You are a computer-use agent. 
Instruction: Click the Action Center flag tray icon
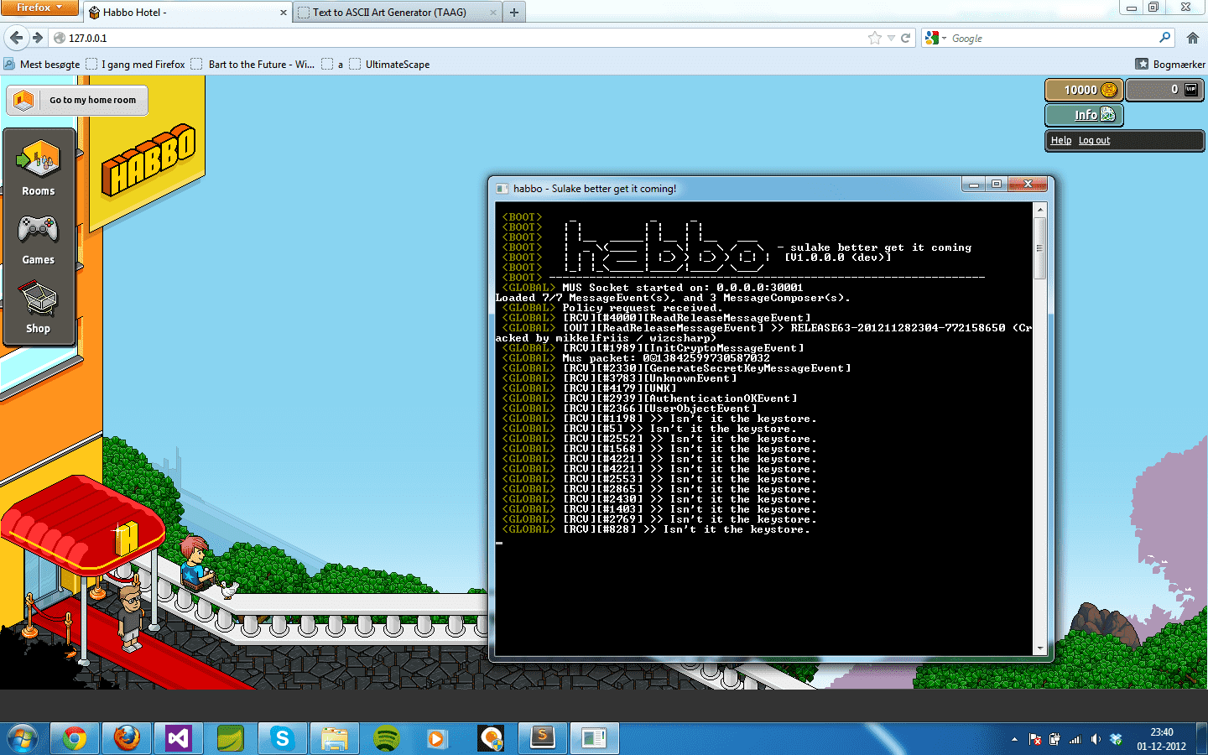[x=1035, y=739]
